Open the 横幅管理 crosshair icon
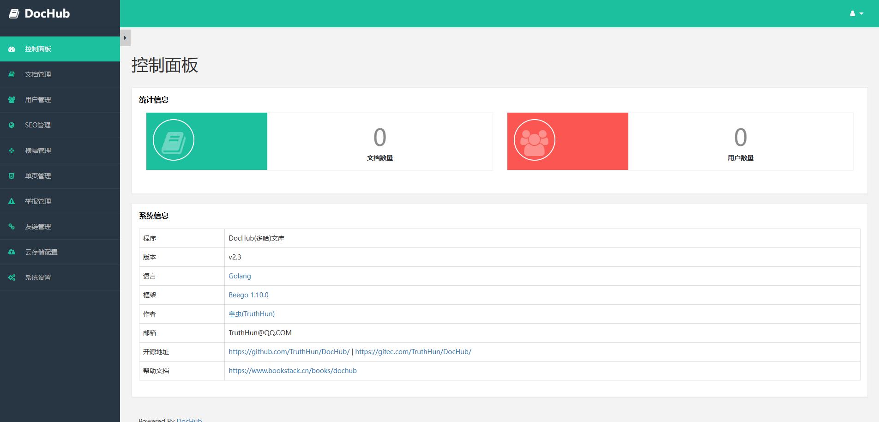Viewport: 879px width, 422px height. pos(12,151)
